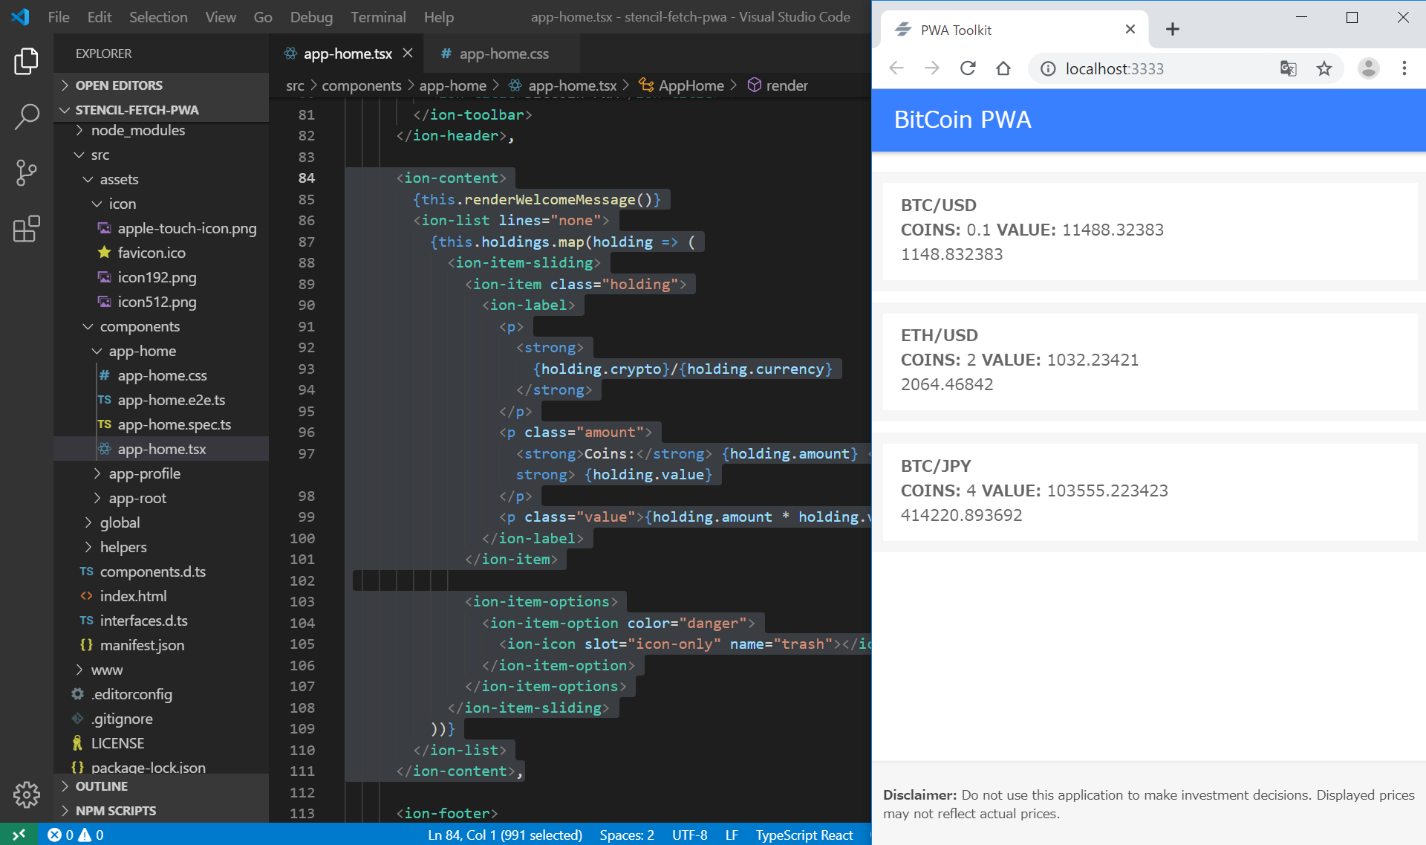
Task: Open the Selection menu
Action: (x=158, y=17)
